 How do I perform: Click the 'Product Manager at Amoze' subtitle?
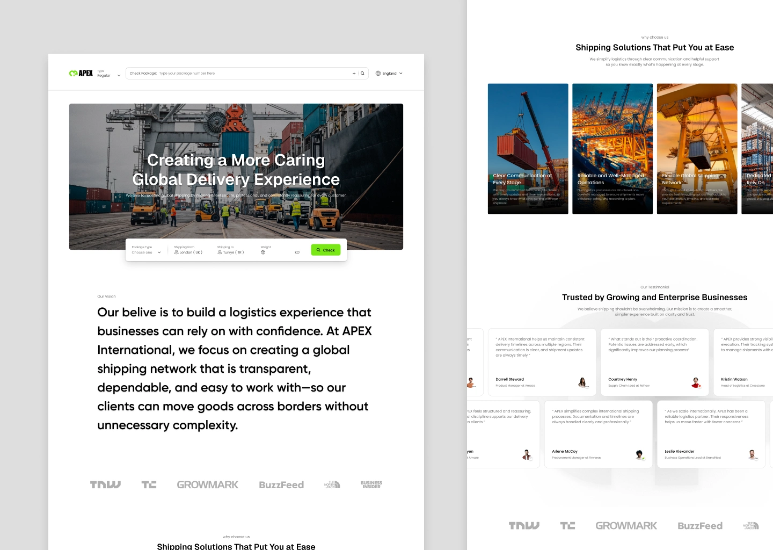click(515, 386)
